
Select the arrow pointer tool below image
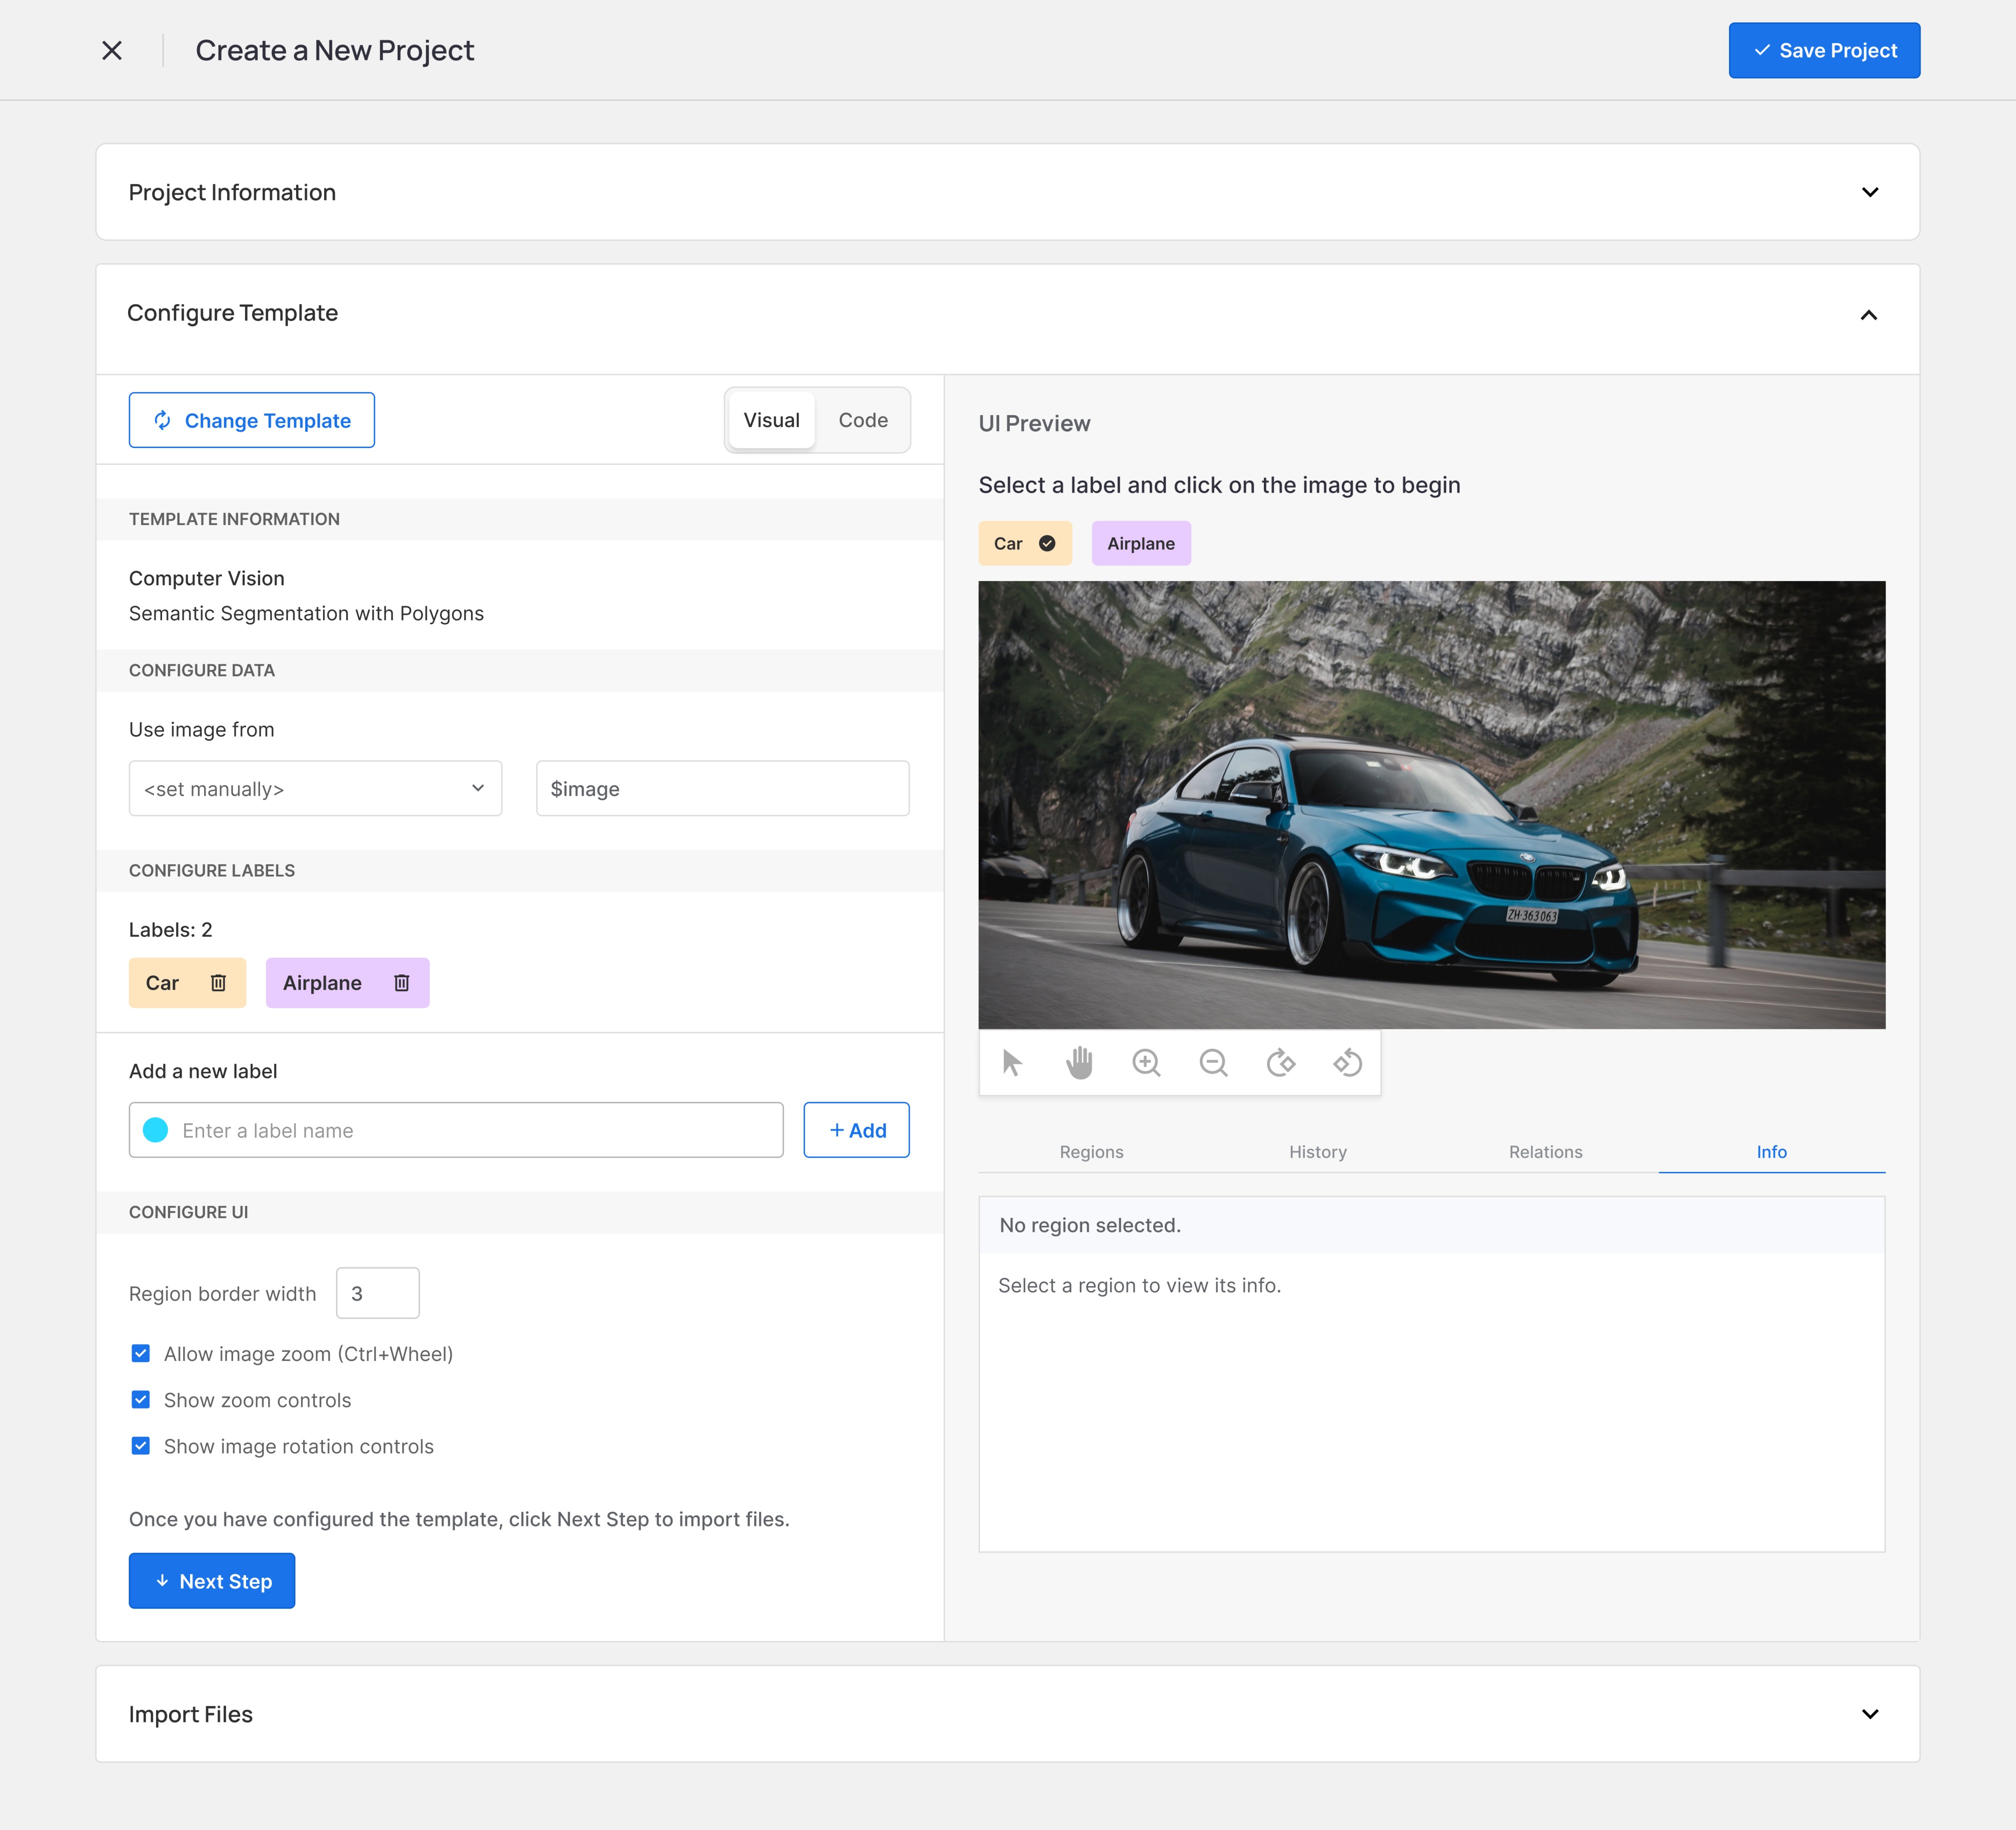(x=1012, y=1062)
